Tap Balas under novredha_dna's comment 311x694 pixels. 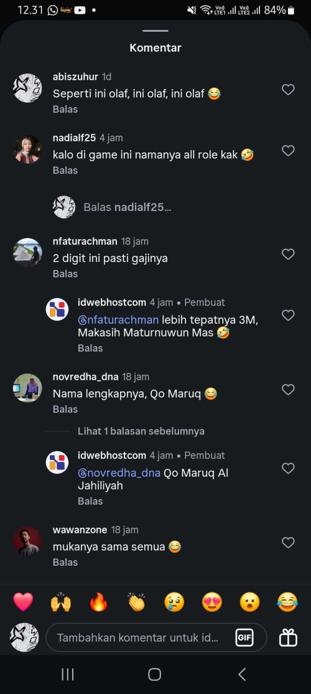65,409
